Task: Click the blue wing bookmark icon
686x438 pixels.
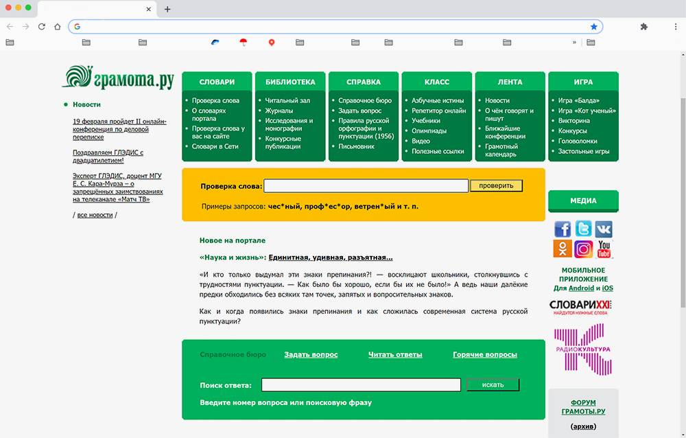Action: (215, 42)
